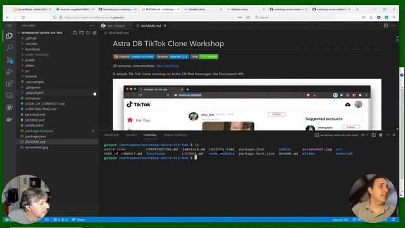Viewport: 405px width, 228px height.
Task: Switch to first DataStax Astra browser tab
Action: [203, 9]
